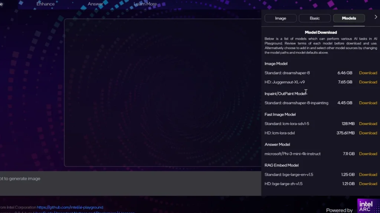This screenshot has width=380, height=213.
Task: Open the Basic settings tab
Action: coord(315,18)
